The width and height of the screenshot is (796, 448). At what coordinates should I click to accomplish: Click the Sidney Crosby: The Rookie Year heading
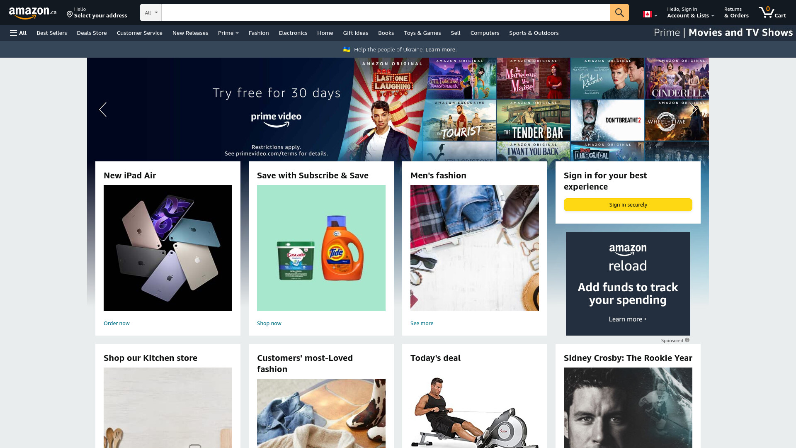tap(628, 358)
